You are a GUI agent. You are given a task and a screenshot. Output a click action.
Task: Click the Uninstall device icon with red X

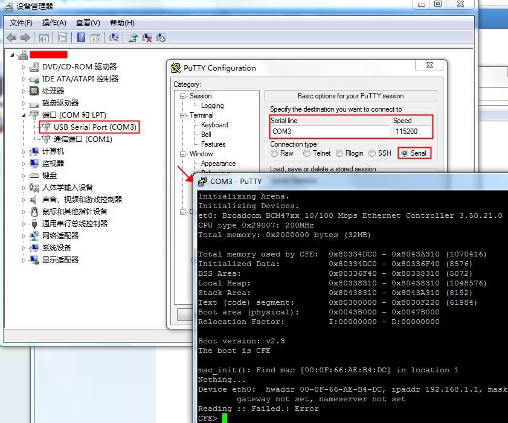(x=147, y=38)
